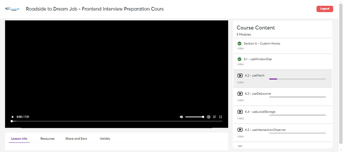Click play icon beside 6.4 useLocalStorage
Image resolution: width=343 pixels, height=152 pixels.
[240, 111]
